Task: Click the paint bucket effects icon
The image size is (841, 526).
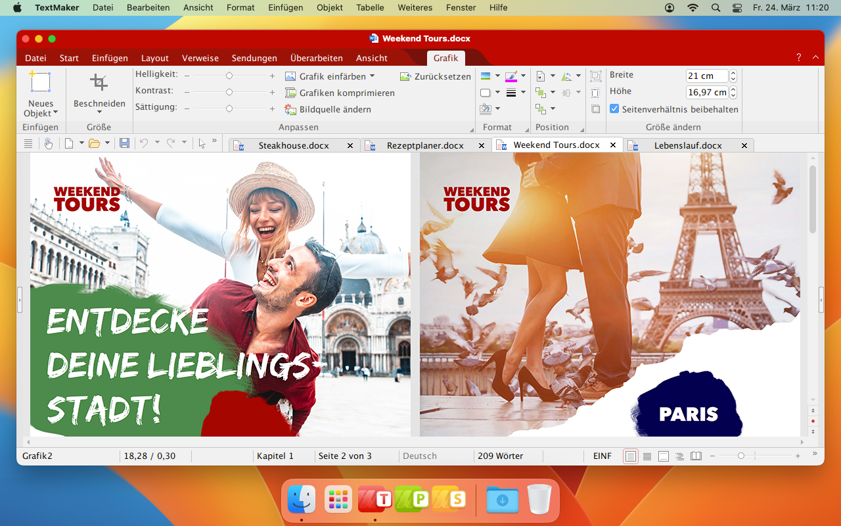Action: [x=486, y=108]
